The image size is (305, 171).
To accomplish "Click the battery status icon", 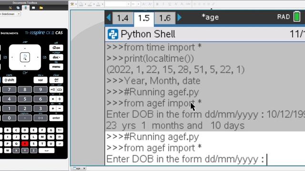I will (297, 17).
